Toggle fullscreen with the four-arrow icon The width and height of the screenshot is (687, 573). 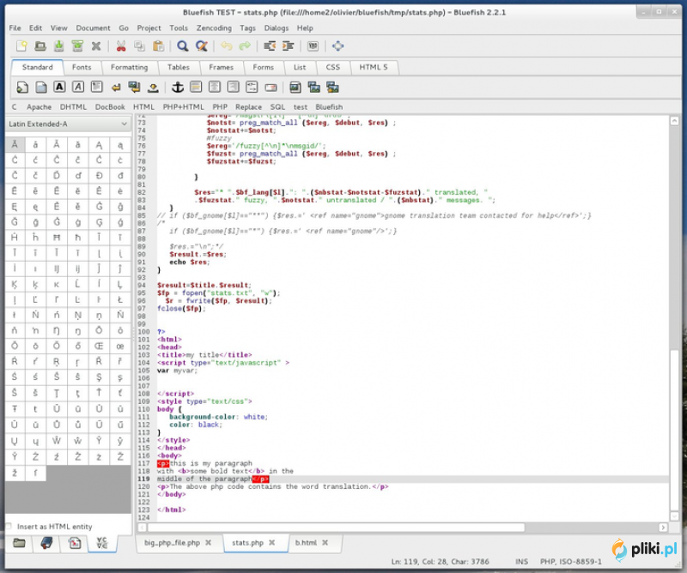[x=337, y=46]
